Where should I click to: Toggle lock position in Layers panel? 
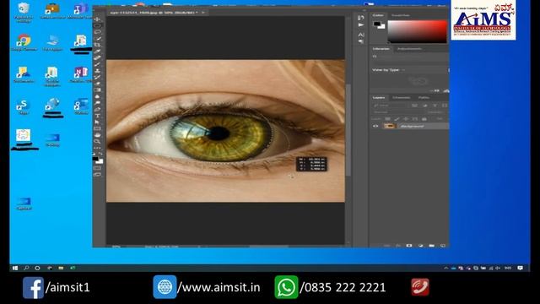[x=406, y=119]
